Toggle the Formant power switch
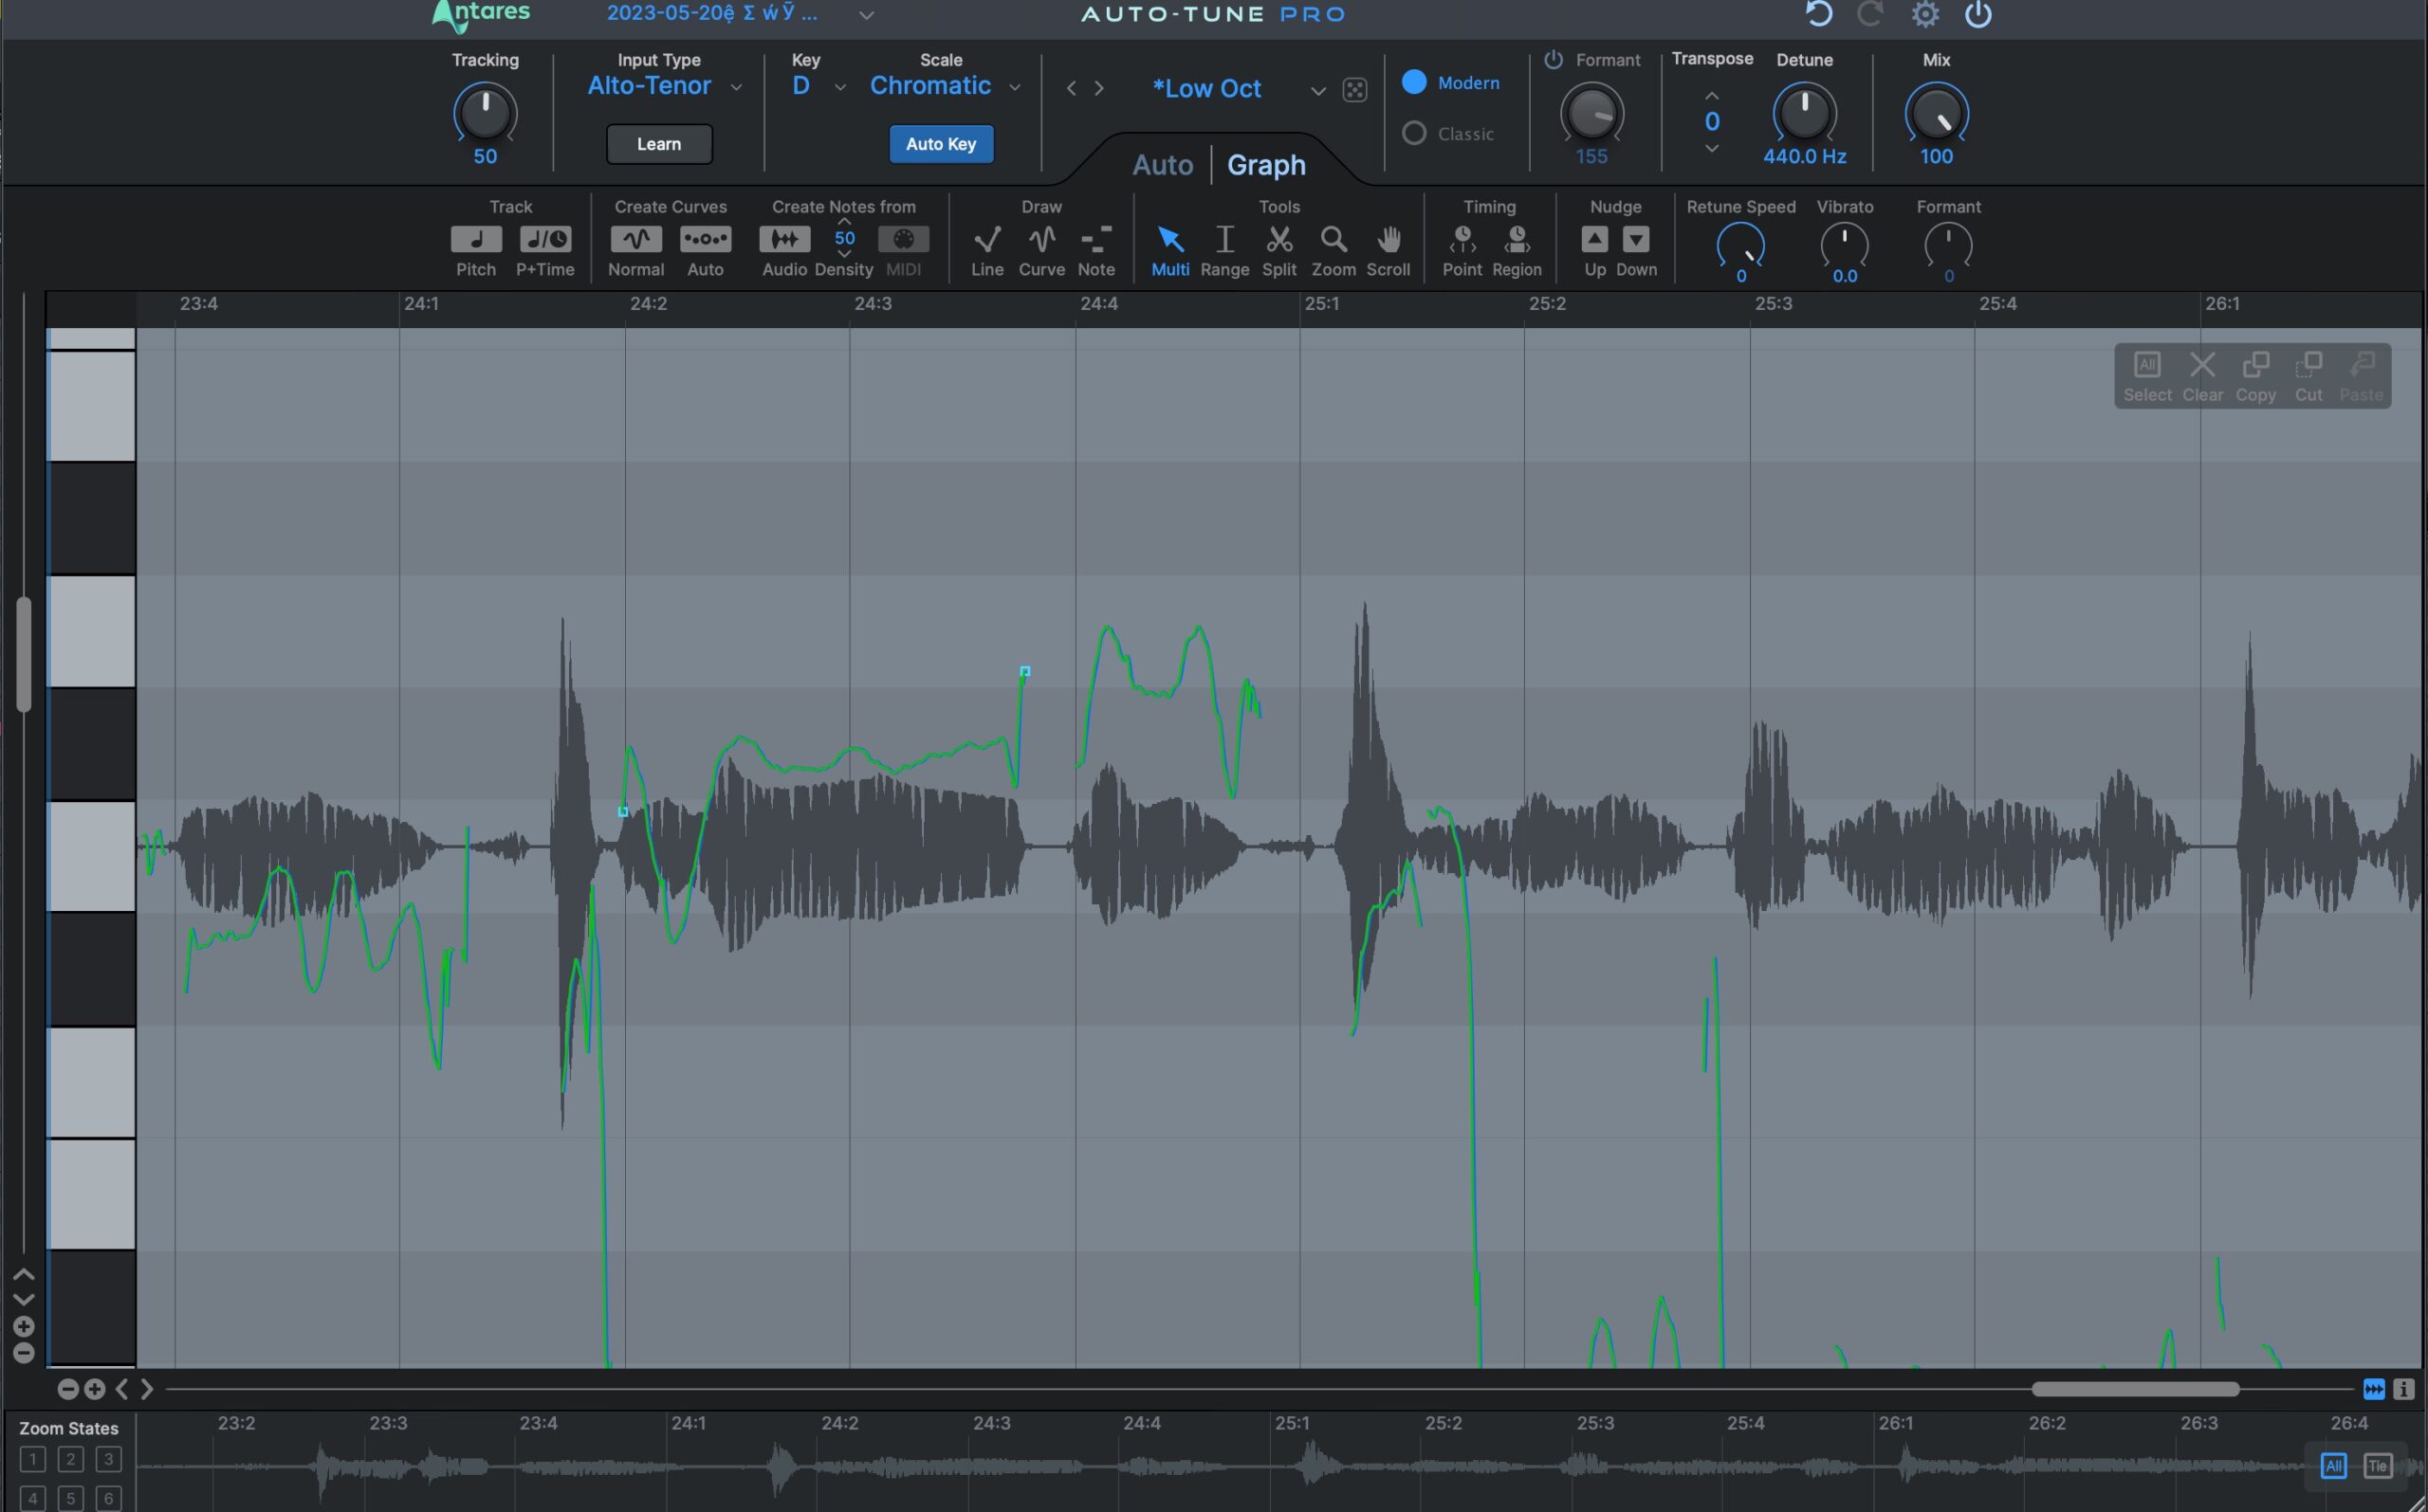The width and height of the screenshot is (2428, 1512). (x=1552, y=60)
